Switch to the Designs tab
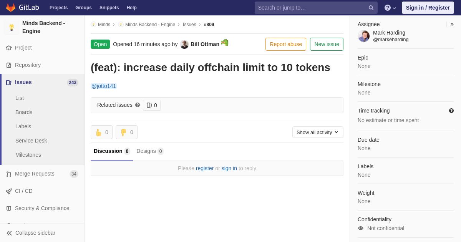Screen dimensions: 461x242 pos(150,151)
